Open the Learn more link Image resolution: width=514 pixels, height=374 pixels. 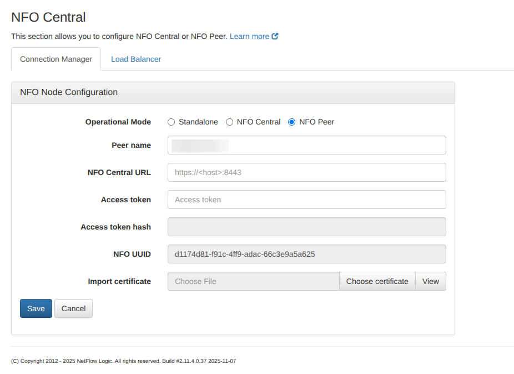(249, 36)
